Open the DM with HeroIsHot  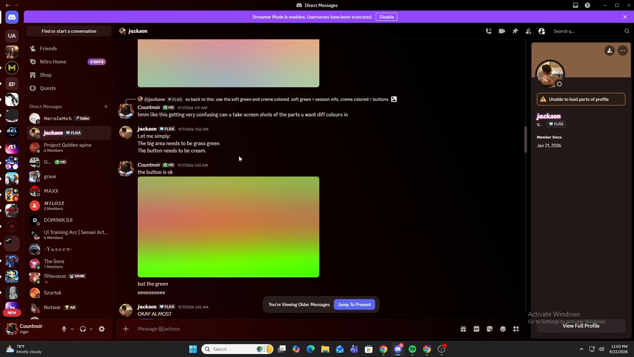coord(69,119)
